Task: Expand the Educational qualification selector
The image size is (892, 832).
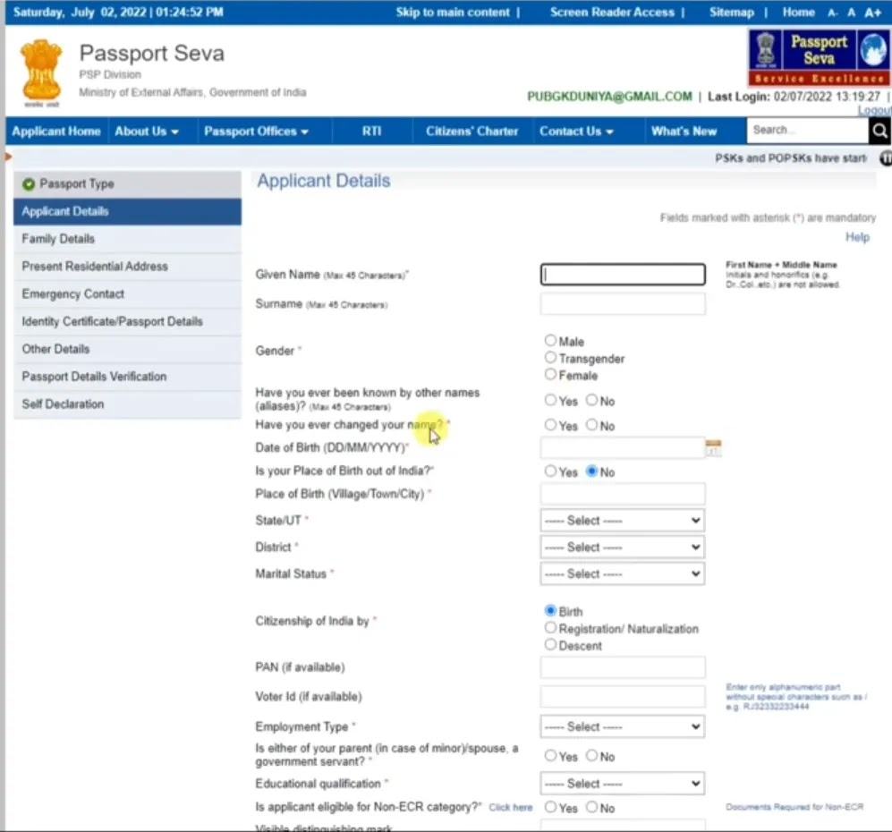Action: [x=622, y=783]
